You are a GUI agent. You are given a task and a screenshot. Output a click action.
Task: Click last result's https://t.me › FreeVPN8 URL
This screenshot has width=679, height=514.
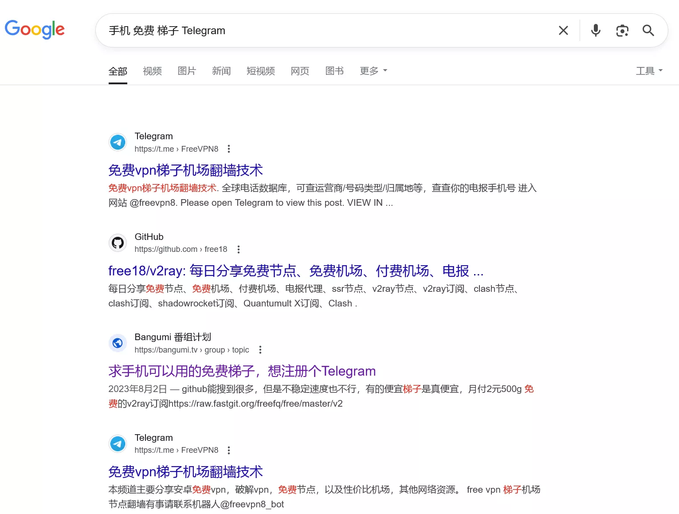click(x=177, y=450)
